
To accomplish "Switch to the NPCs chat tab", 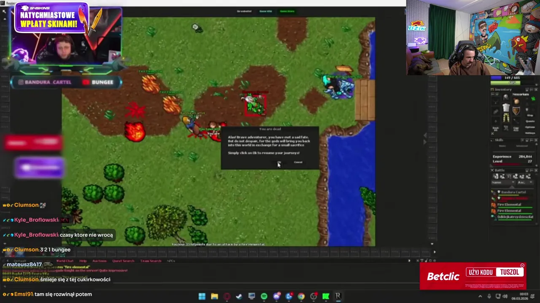I will click(x=171, y=261).
